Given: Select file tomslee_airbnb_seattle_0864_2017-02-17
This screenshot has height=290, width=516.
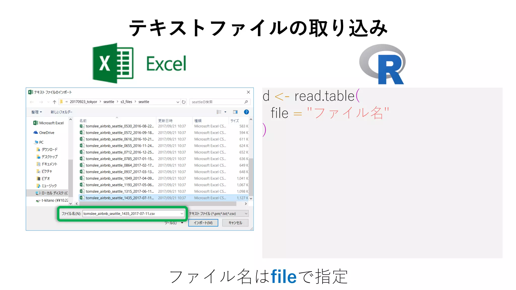Looking at the screenshot, I should pos(164,165).
